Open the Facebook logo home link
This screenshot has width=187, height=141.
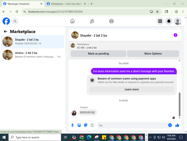6,21
